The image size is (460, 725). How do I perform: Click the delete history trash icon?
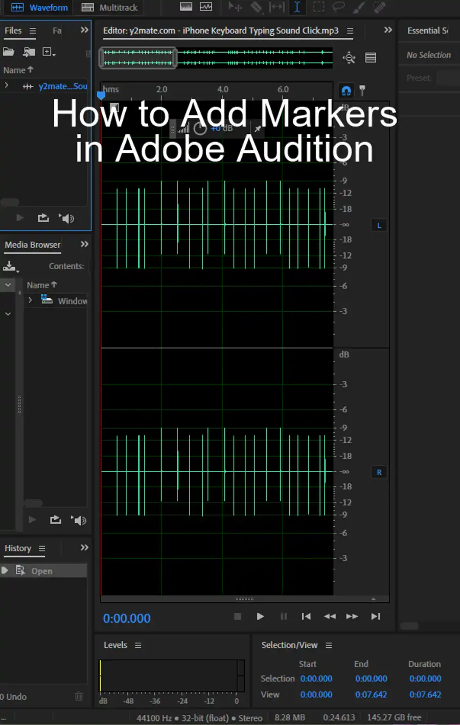[x=79, y=696]
